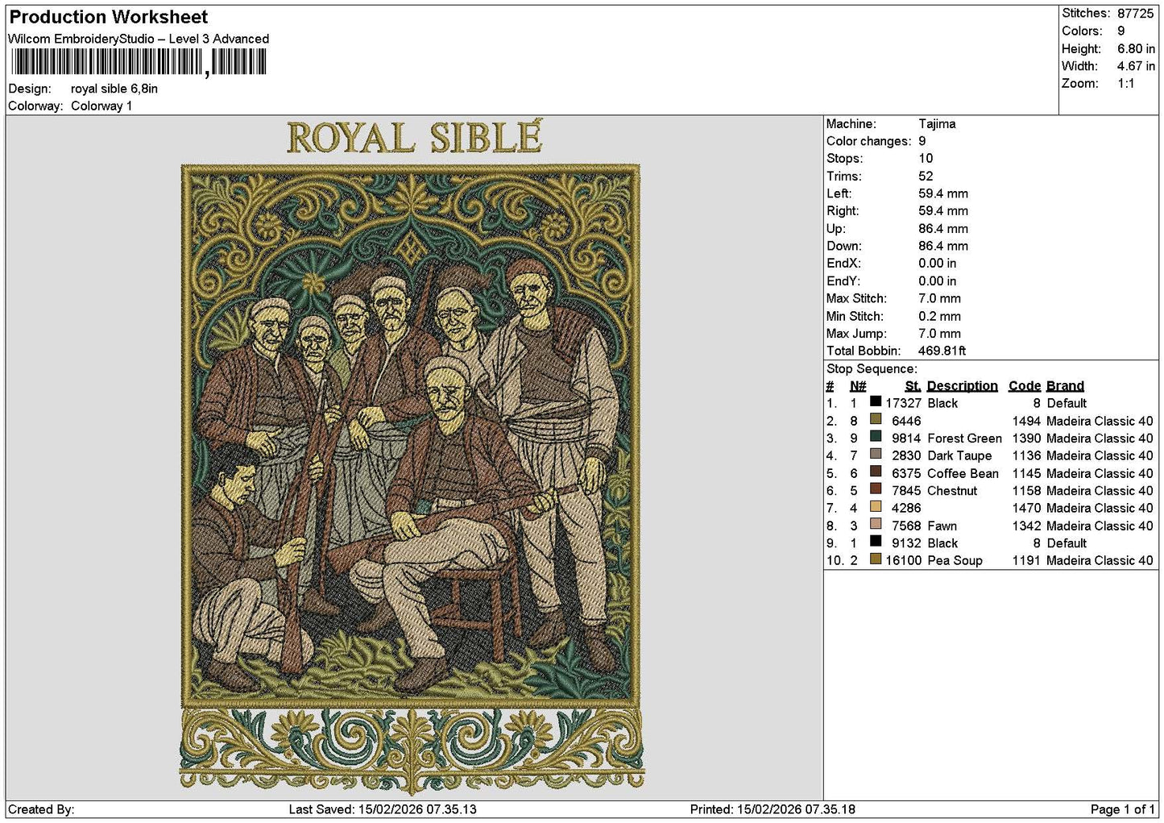The width and height of the screenshot is (1164, 823).
Task: Click the Max Stitch value '7.0 mm'
Action: click(x=939, y=299)
